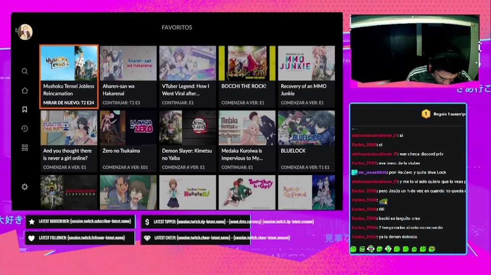Click the gold number 1 badge in chat

pyautogui.click(x=426, y=114)
